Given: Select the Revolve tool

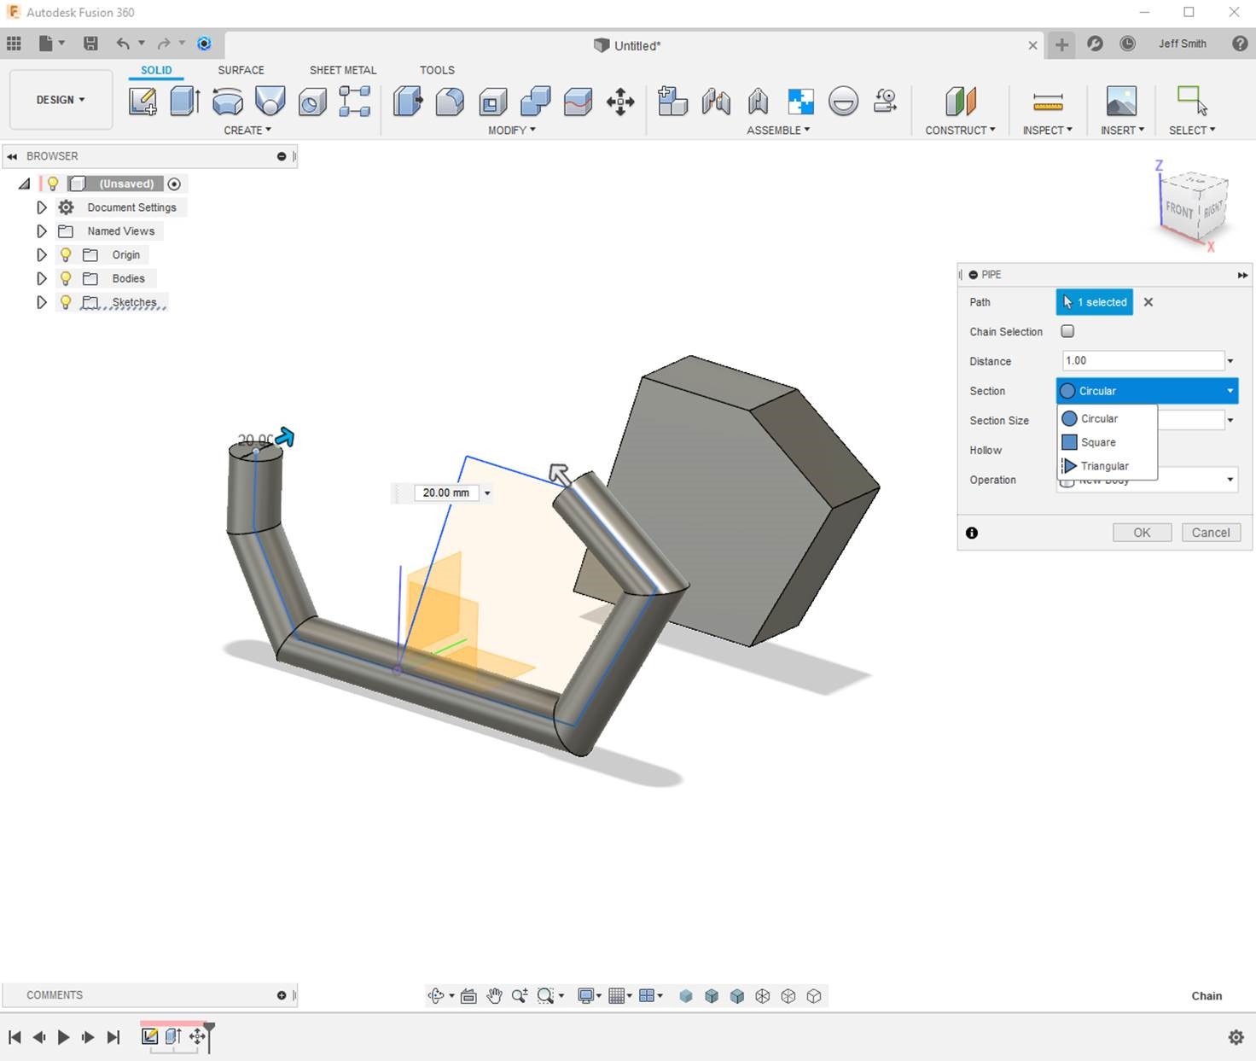Looking at the screenshot, I should [x=228, y=101].
